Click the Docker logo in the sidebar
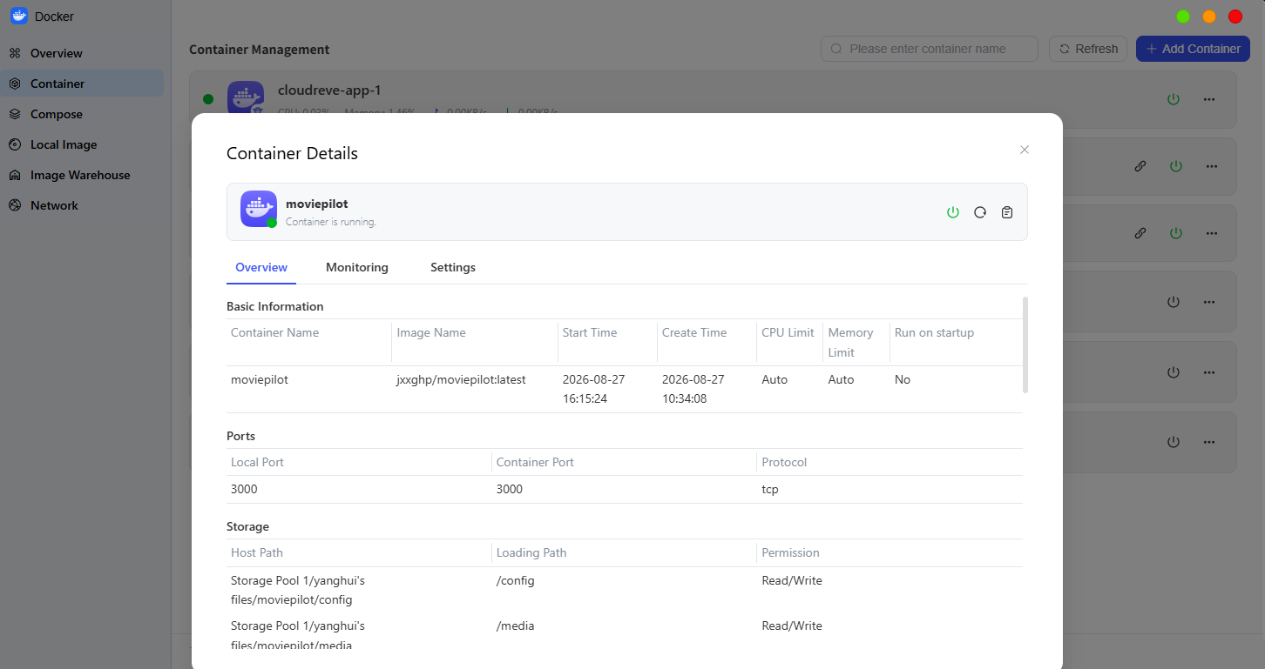The image size is (1265, 669). (x=19, y=16)
